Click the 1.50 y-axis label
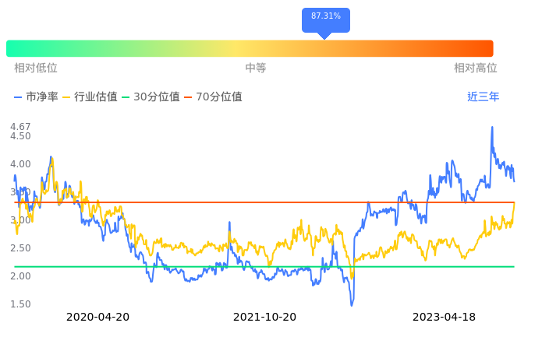Image resolution: width=535 pixels, height=344 pixels. [20, 304]
